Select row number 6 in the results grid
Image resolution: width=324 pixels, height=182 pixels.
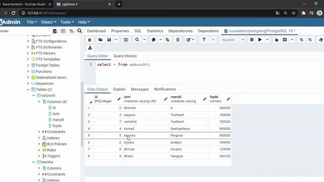(89, 143)
